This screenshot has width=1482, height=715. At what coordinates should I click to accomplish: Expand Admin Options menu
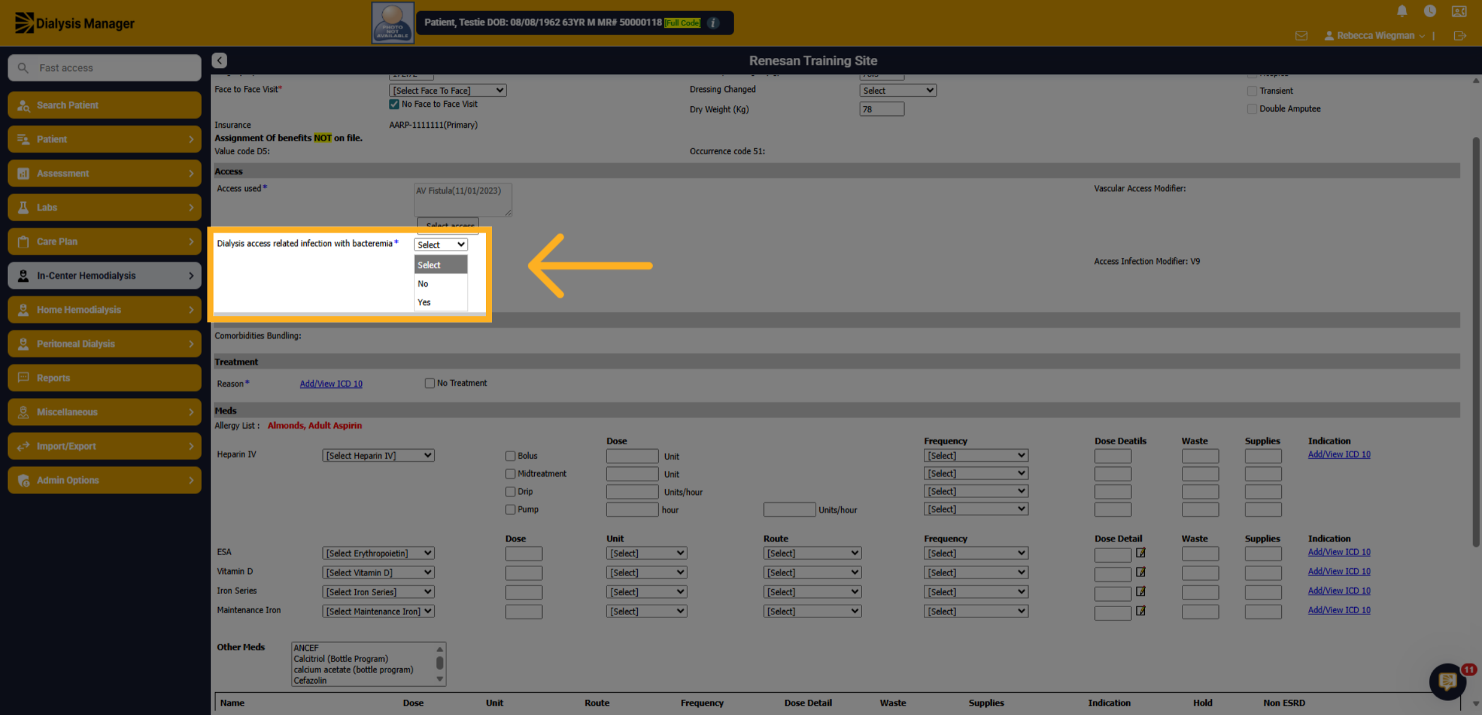click(x=104, y=480)
